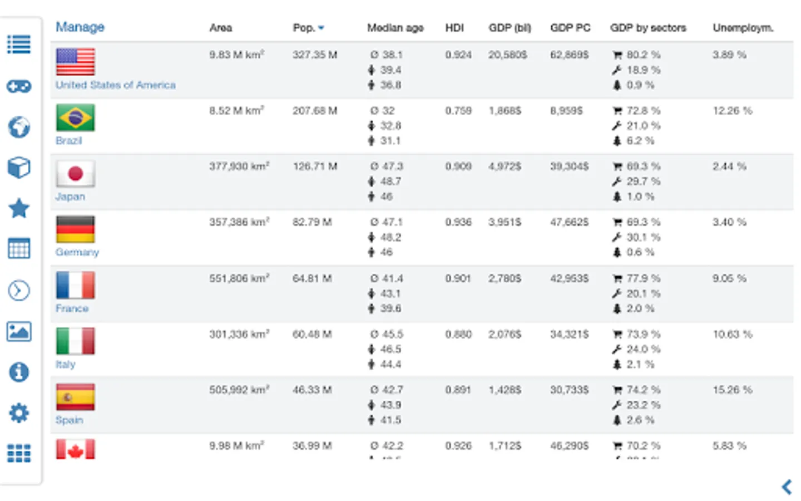Open the Brazil country link
Image resolution: width=801 pixels, height=501 pixels.
tap(68, 141)
